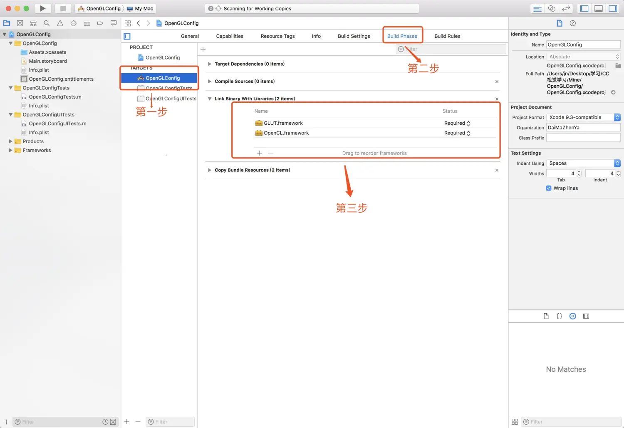Screen dimensions: 624x428
Task: Open Project Format dropdown
Action: [583, 117]
